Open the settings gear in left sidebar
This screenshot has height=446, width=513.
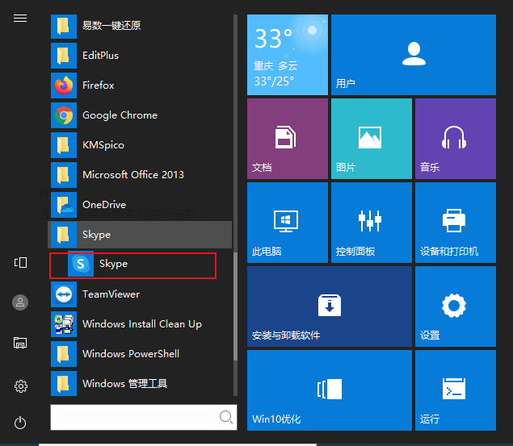(21, 386)
